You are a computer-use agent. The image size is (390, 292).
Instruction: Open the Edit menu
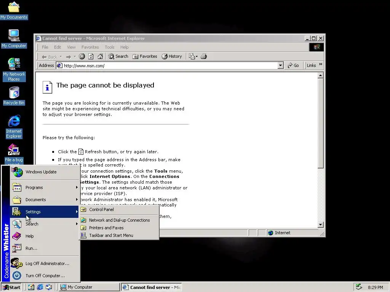(58, 47)
